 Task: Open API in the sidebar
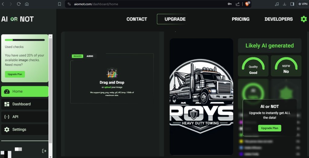pos(25,117)
